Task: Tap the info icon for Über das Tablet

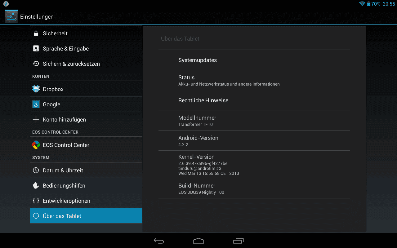Action: (36, 216)
